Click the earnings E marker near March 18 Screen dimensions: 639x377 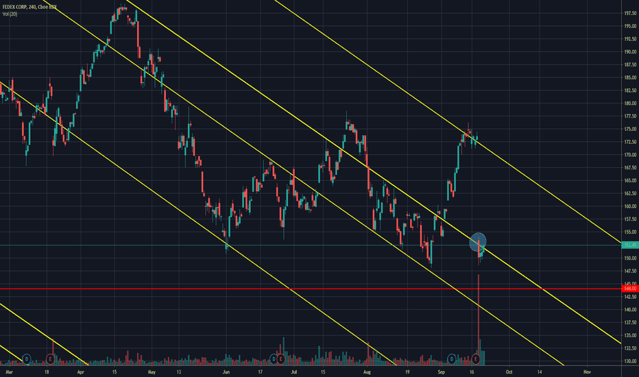[x=50, y=359]
